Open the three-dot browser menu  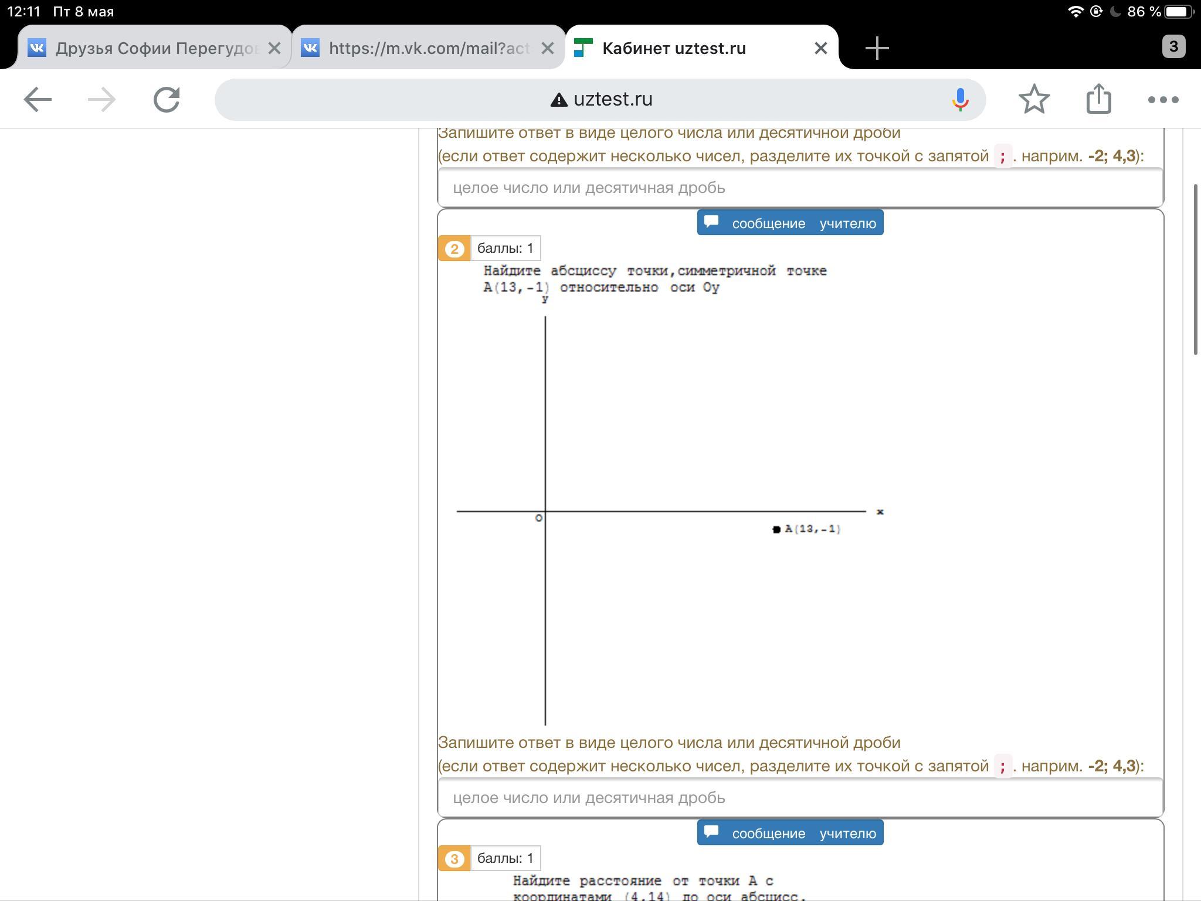pos(1163,100)
